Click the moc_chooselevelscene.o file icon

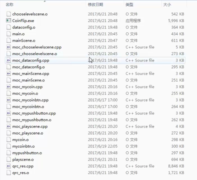pos(9,54)
